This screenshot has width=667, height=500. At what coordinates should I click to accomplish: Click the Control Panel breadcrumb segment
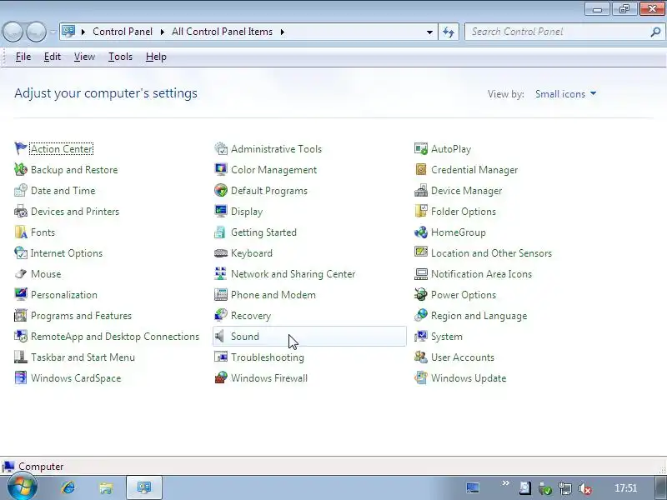pyautogui.click(x=123, y=32)
